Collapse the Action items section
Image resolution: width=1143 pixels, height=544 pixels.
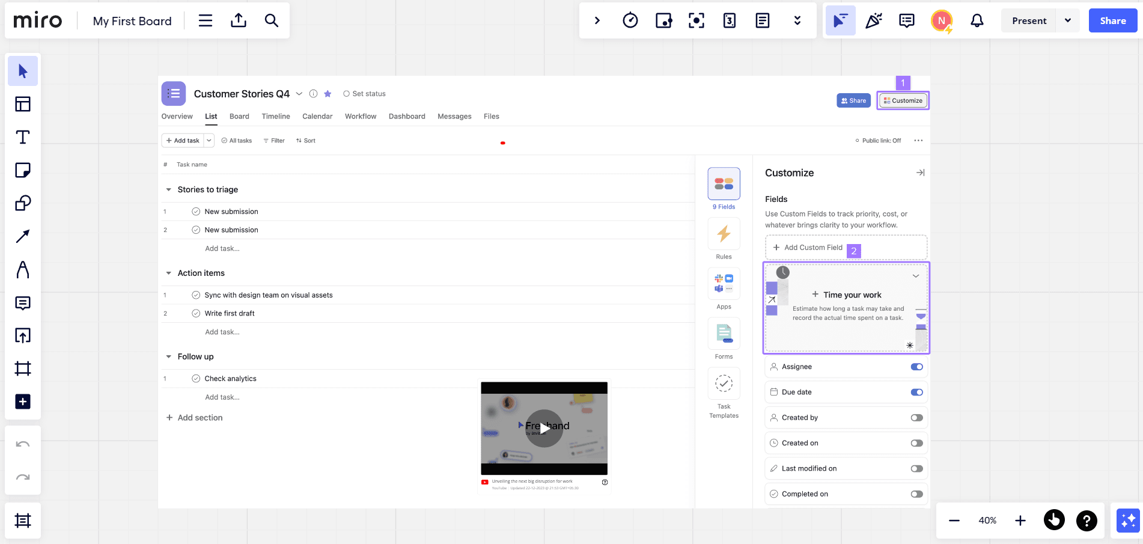point(169,273)
